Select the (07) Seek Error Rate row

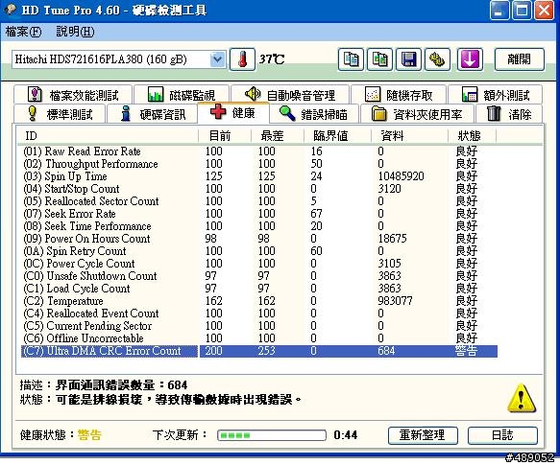tap(259, 214)
